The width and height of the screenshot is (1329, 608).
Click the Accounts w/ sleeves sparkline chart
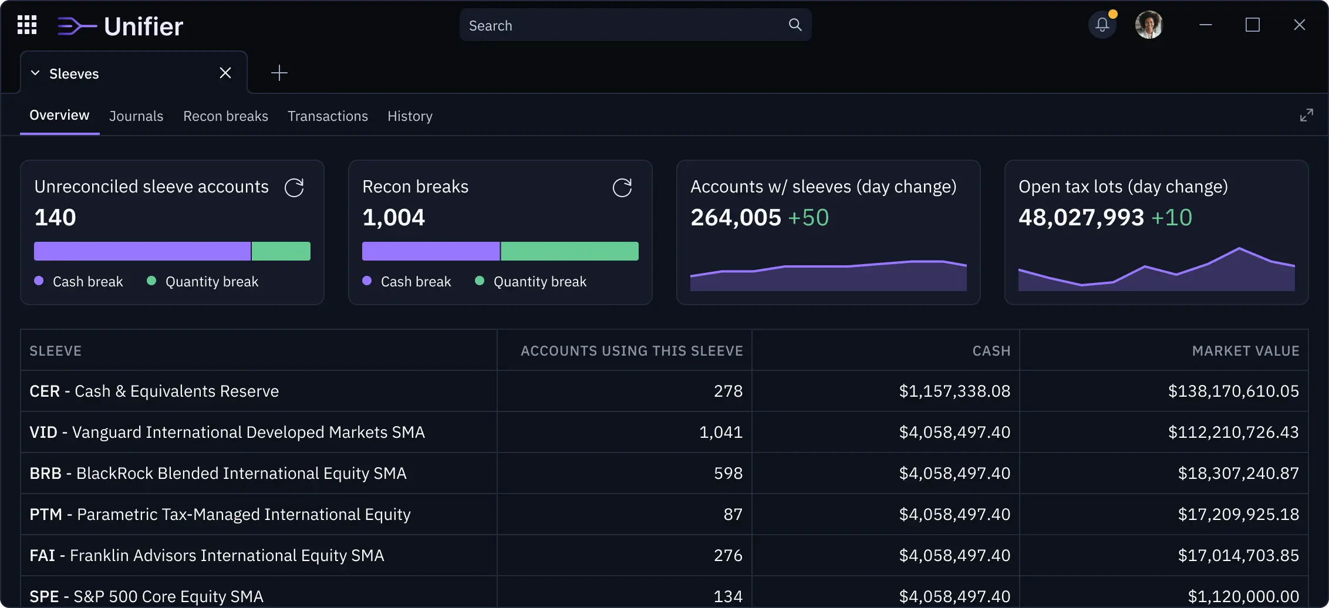pyautogui.click(x=828, y=275)
